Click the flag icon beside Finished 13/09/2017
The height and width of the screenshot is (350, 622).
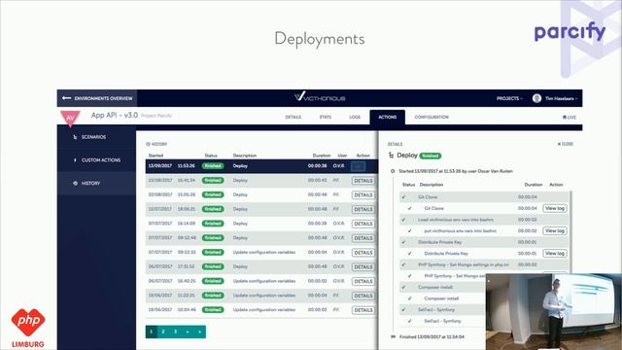pyautogui.click(x=393, y=336)
